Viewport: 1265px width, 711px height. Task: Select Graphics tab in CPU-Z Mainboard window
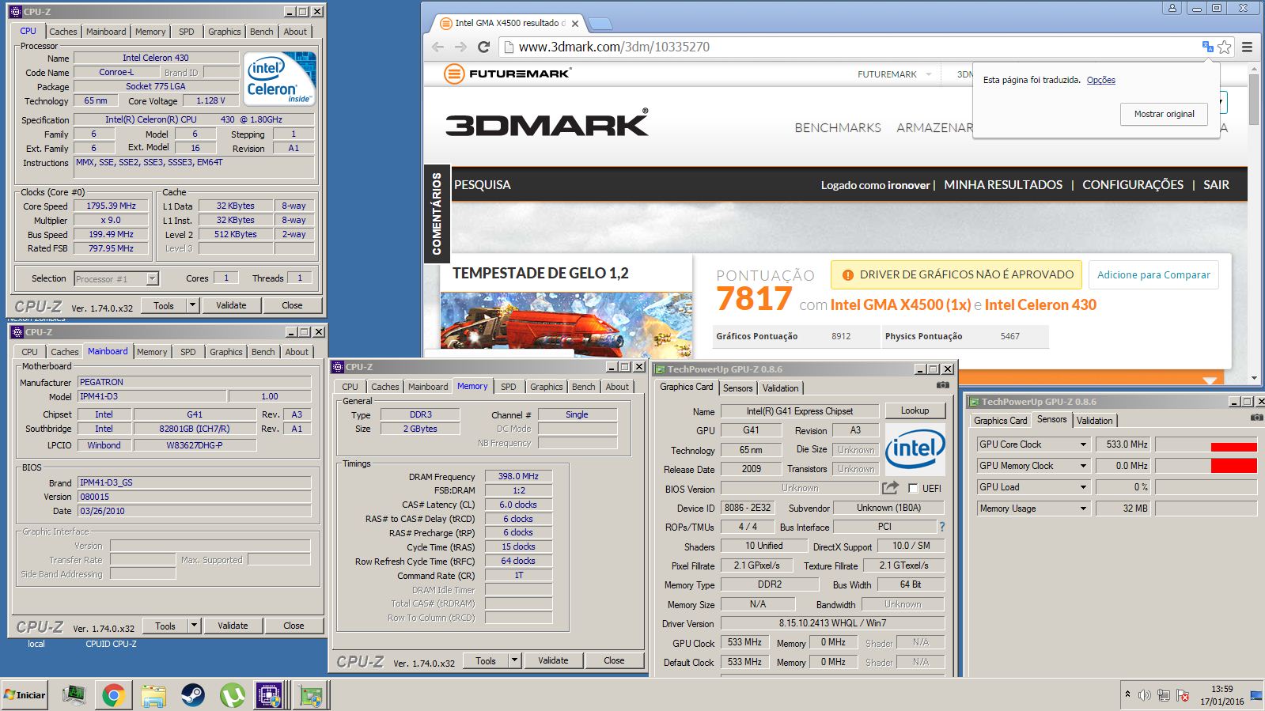pos(226,352)
